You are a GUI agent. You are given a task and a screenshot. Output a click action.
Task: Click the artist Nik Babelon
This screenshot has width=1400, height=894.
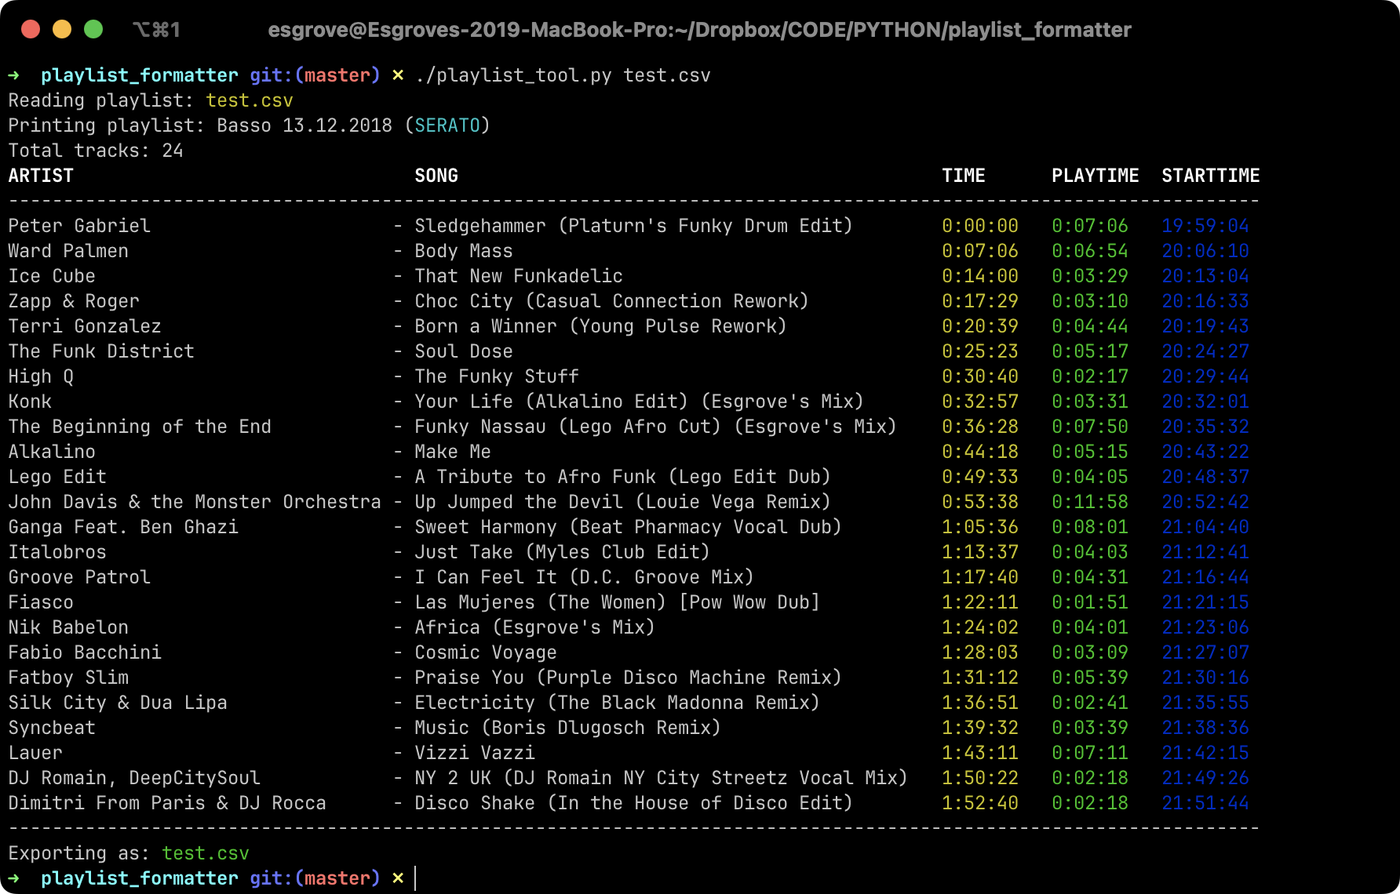pyautogui.click(x=68, y=627)
